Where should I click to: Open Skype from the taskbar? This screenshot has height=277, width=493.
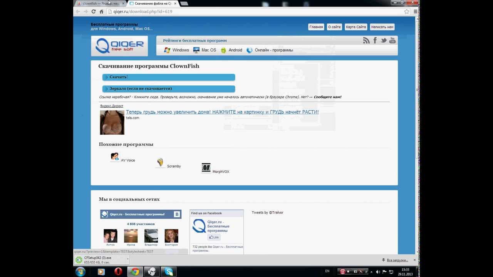point(169,272)
